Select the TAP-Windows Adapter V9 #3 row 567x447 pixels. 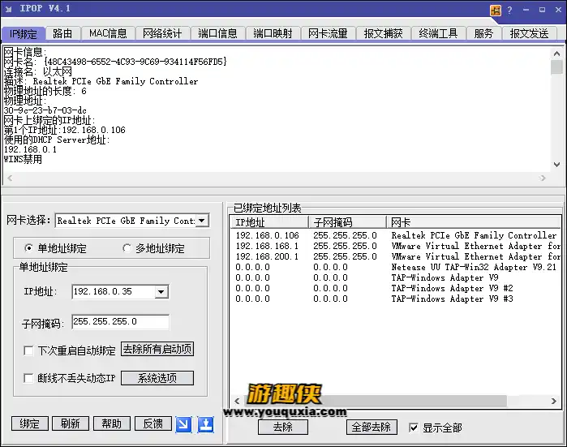[x=396, y=299]
